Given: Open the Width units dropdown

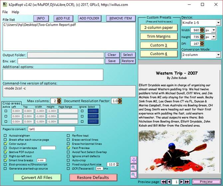Looking at the screenshot, I should [213, 30].
